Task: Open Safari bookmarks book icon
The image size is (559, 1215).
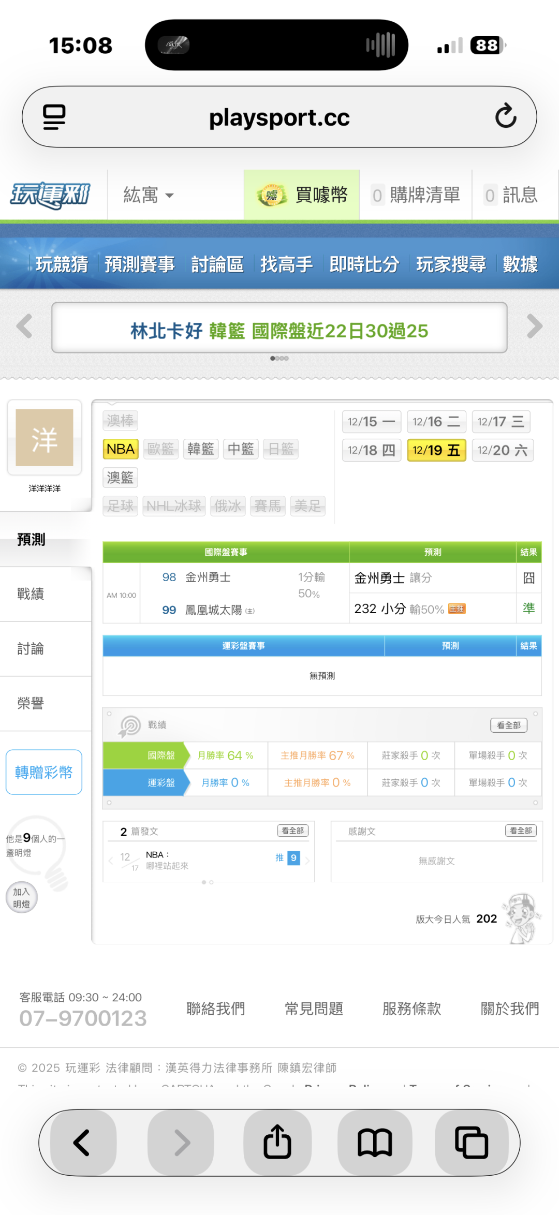Action: tap(375, 1143)
